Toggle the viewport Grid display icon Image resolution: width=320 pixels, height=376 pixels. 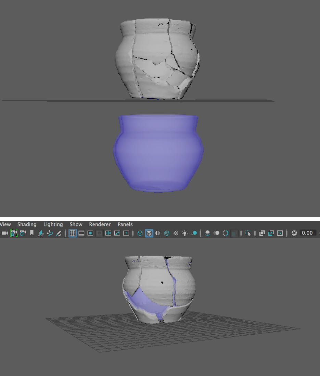(73, 233)
